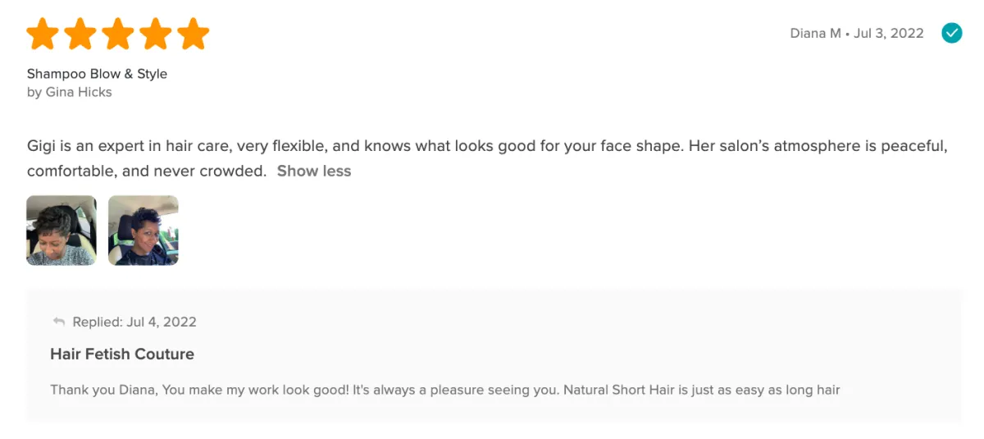Click the first orange rating star
The image size is (984, 439).
[x=43, y=34]
